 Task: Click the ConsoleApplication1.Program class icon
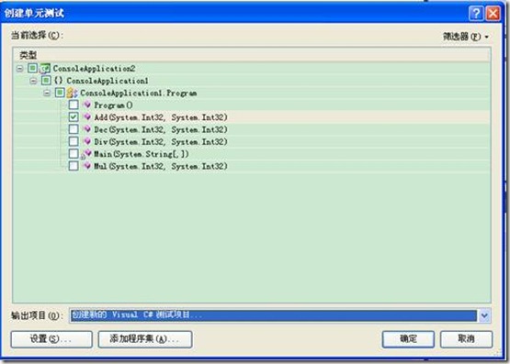click(72, 94)
